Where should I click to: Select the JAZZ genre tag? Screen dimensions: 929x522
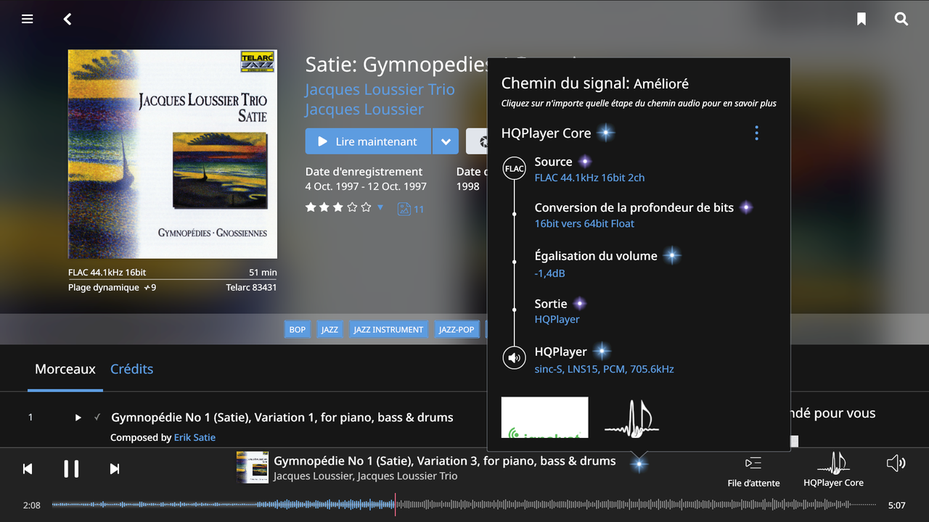click(330, 329)
